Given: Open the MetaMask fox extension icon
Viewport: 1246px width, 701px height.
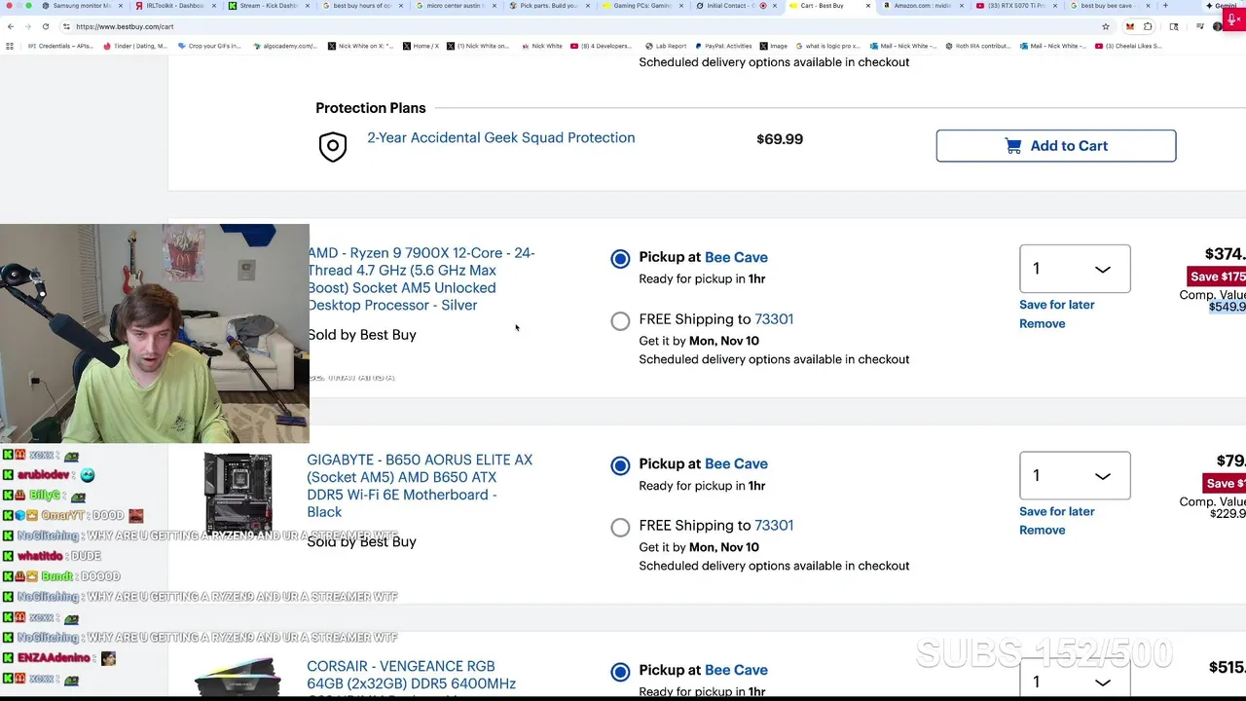Looking at the screenshot, I should click(x=1130, y=26).
